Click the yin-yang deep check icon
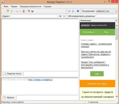Screen dimensions: 119x104 coord(33,11)
